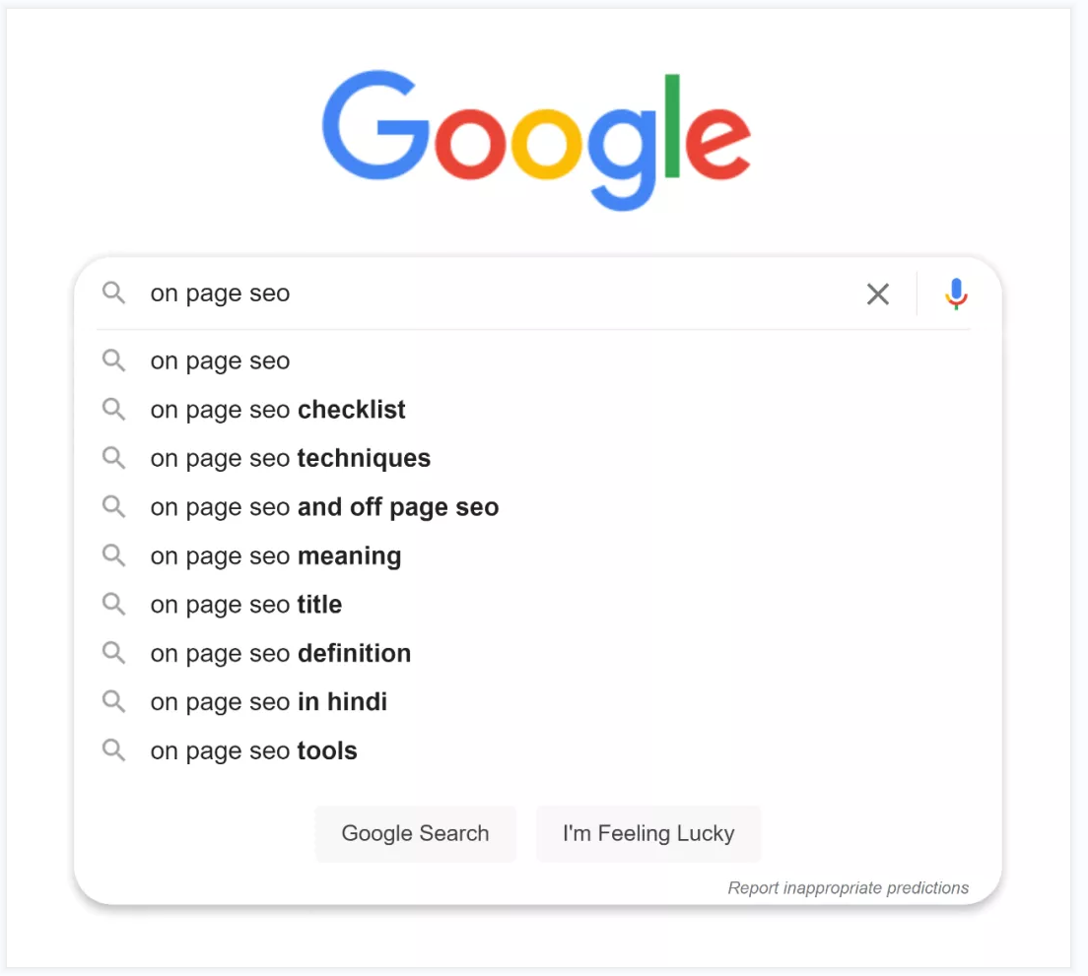Select the 'on page seo and off page seo' suggestion
This screenshot has height=976, width=1088.
point(323,506)
